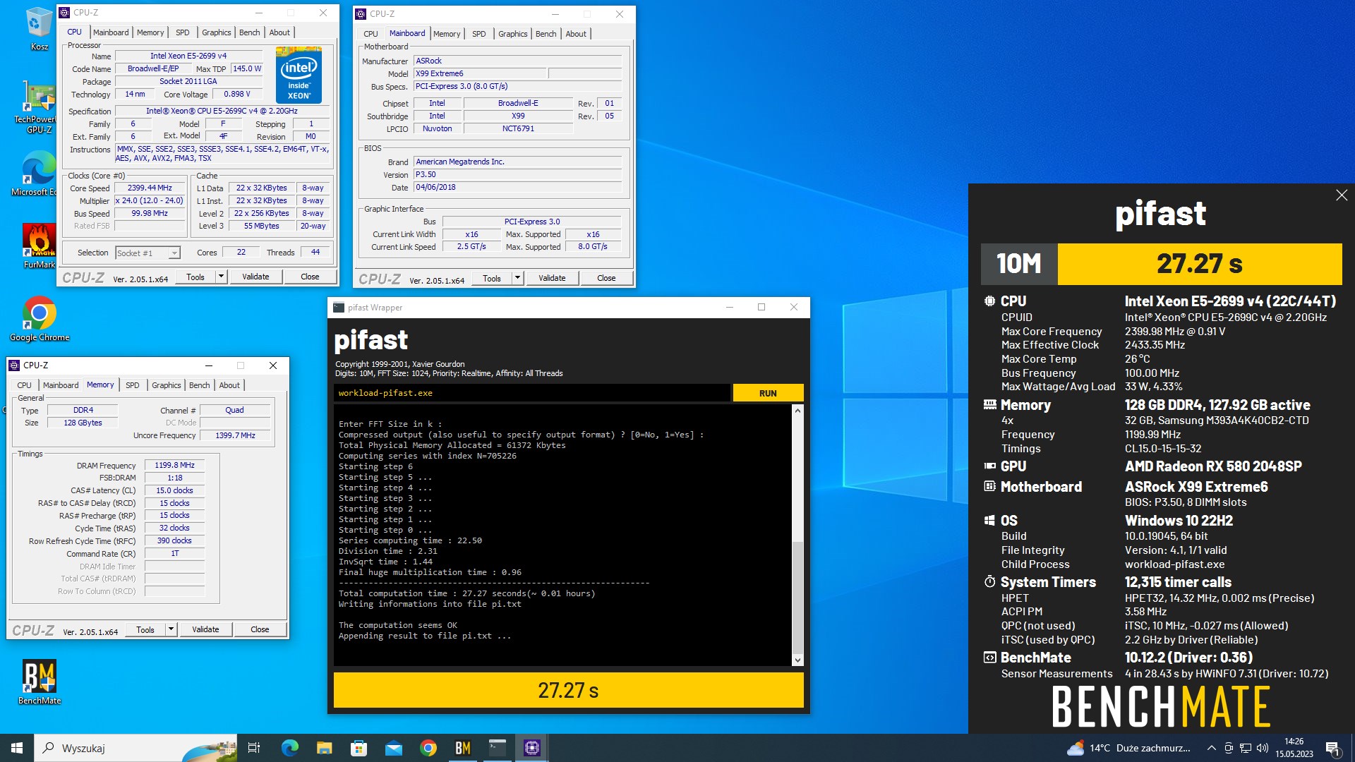
Task: Open the Socket #1 selection dropdown
Action: pos(147,253)
